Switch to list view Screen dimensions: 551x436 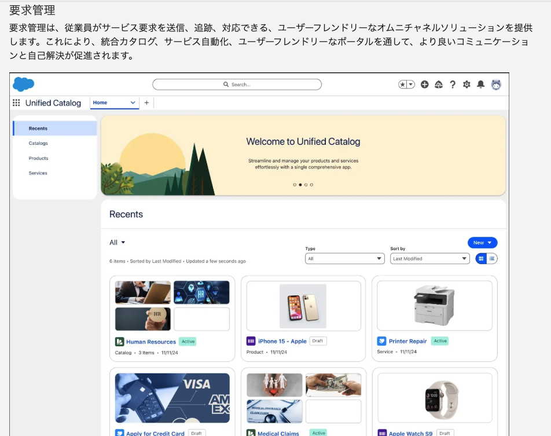[x=492, y=258]
